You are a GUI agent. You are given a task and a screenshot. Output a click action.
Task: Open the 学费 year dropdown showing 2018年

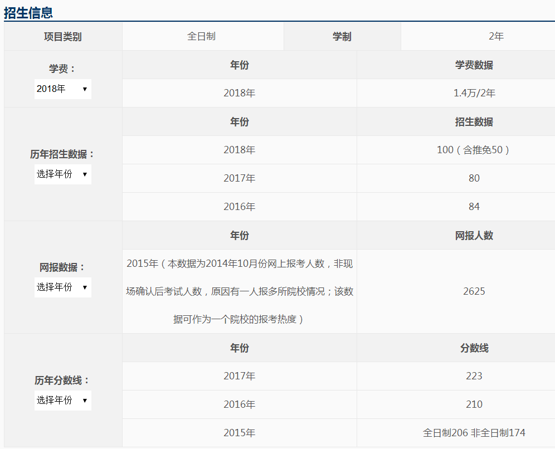pyautogui.click(x=62, y=89)
